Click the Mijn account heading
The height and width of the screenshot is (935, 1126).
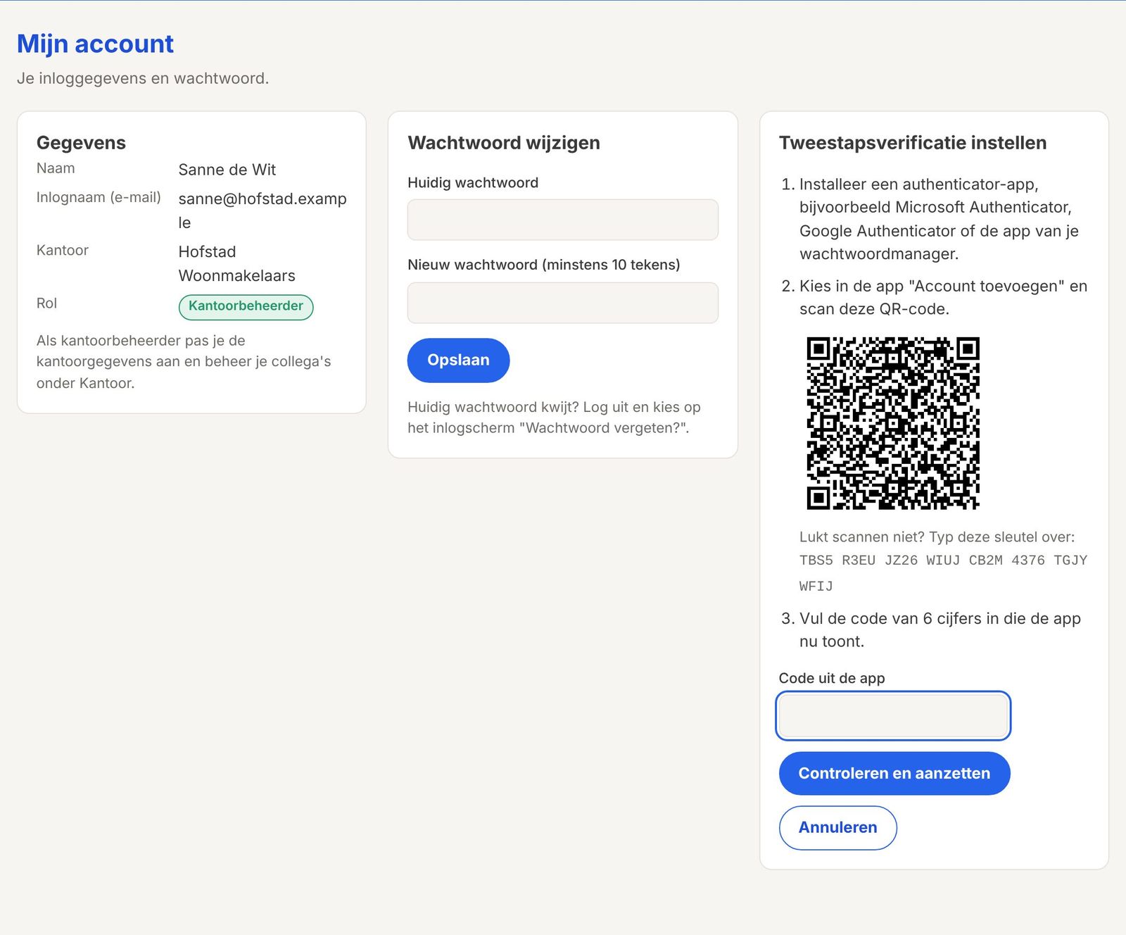[x=95, y=44]
